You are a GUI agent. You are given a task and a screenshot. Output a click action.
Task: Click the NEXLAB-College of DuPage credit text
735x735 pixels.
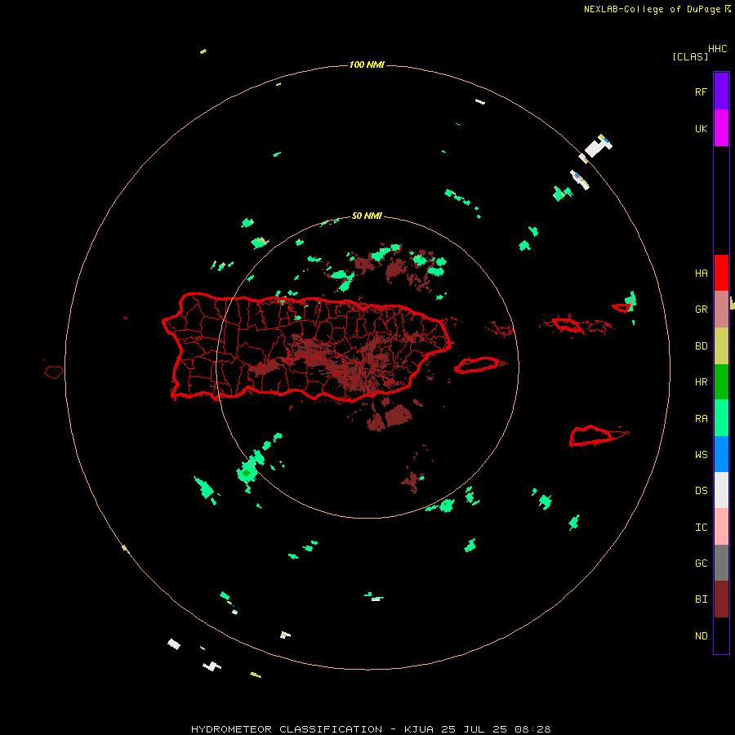(657, 9)
